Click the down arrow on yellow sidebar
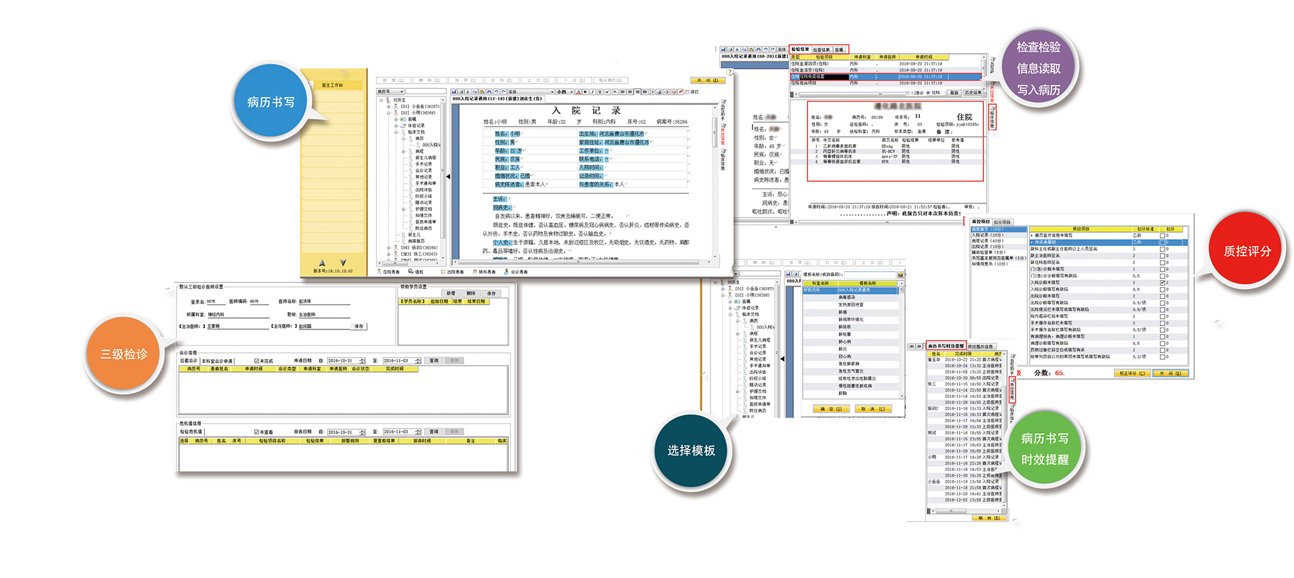 (343, 262)
